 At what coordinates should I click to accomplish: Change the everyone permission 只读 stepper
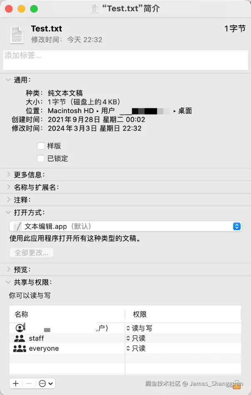tap(128, 348)
